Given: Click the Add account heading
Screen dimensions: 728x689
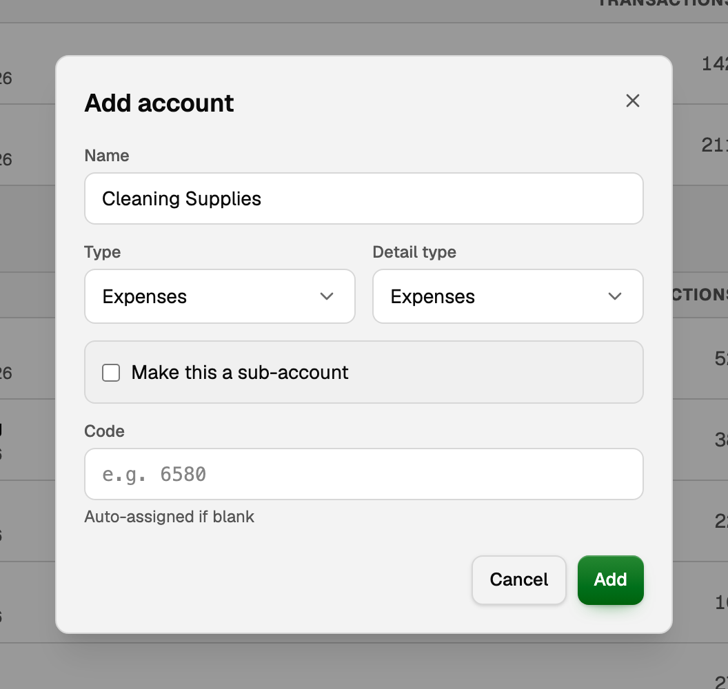Looking at the screenshot, I should (159, 103).
